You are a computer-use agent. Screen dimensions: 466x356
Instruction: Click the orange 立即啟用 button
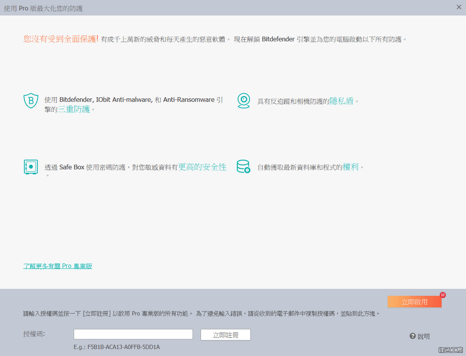pyautogui.click(x=414, y=302)
